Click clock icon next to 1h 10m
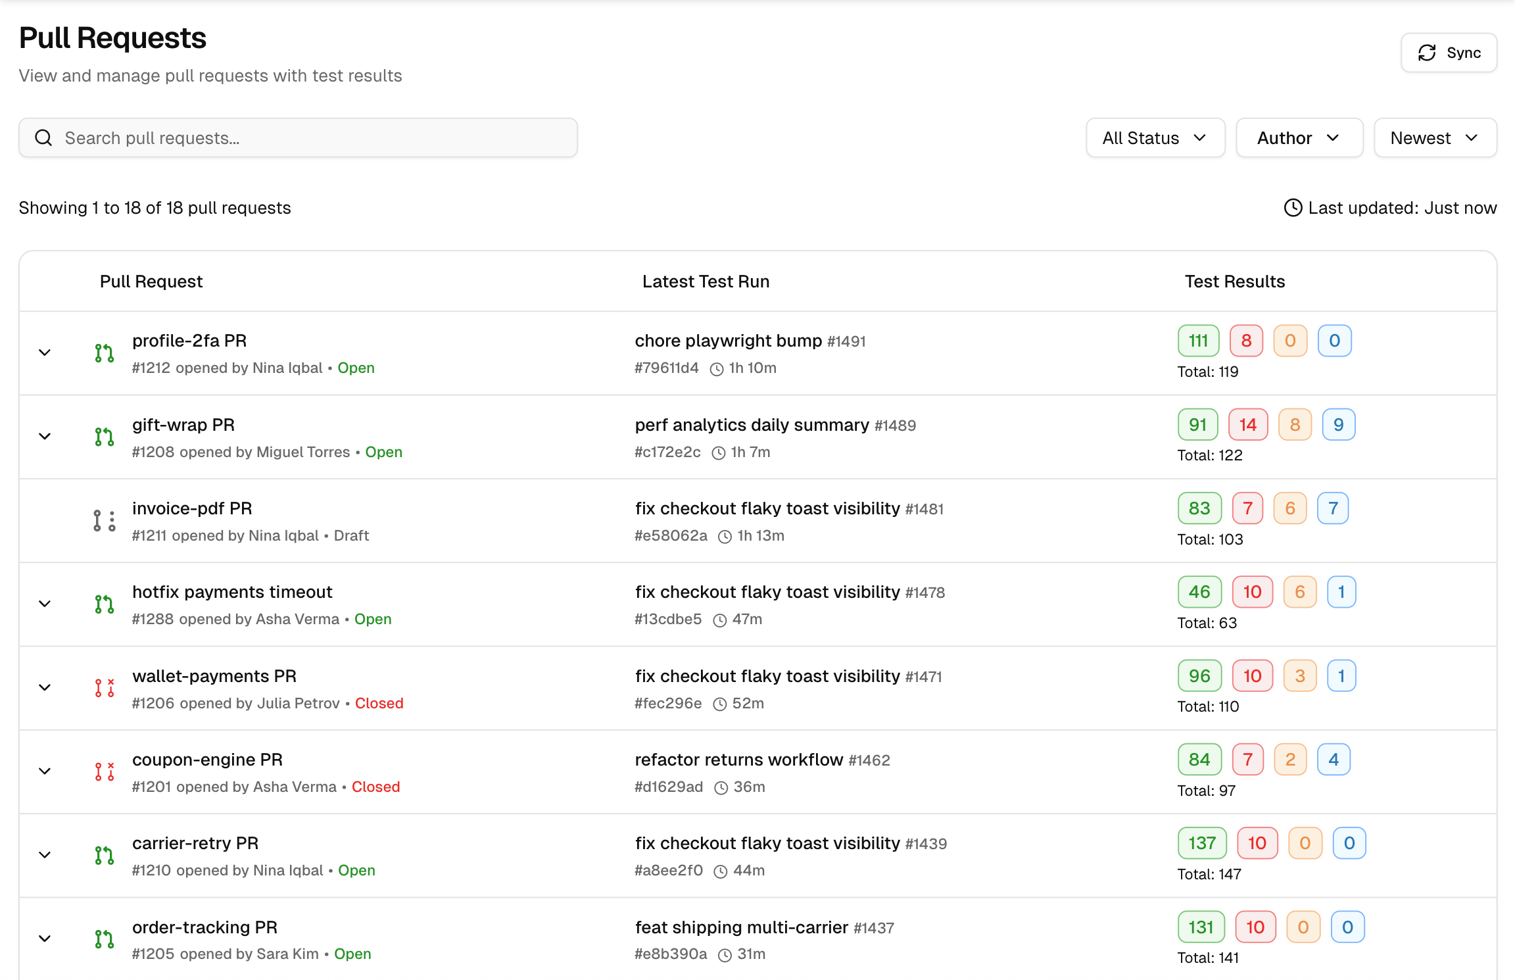 click(x=717, y=369)
